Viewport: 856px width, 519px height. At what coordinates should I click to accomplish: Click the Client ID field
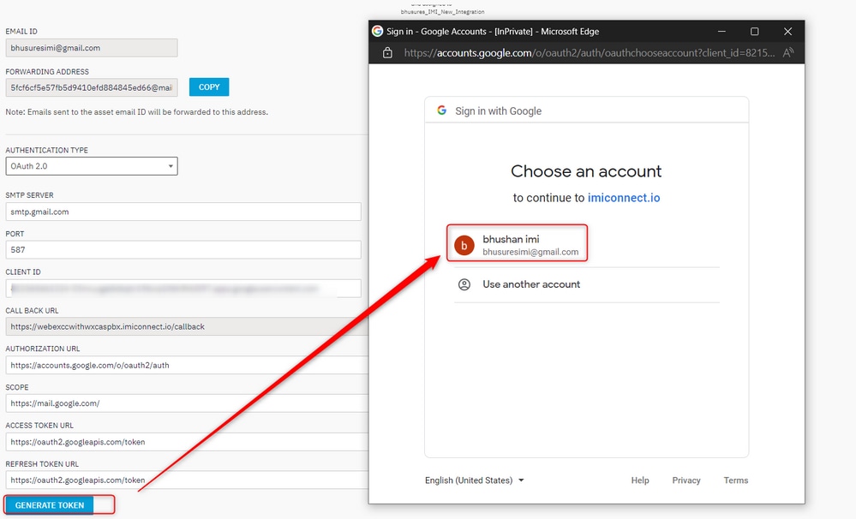[183, 288]
